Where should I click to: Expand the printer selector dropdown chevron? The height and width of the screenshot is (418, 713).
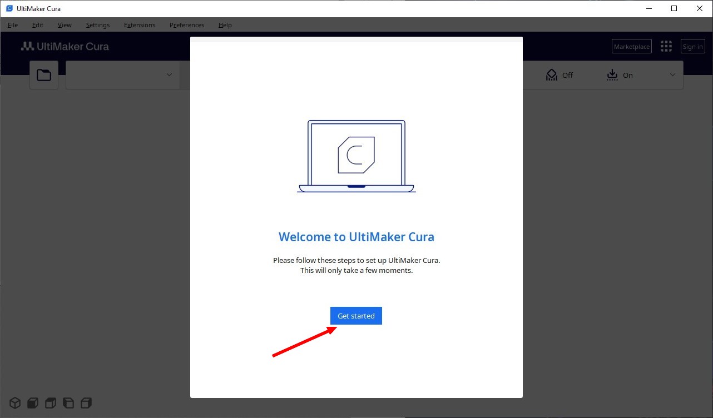point(169,75)
